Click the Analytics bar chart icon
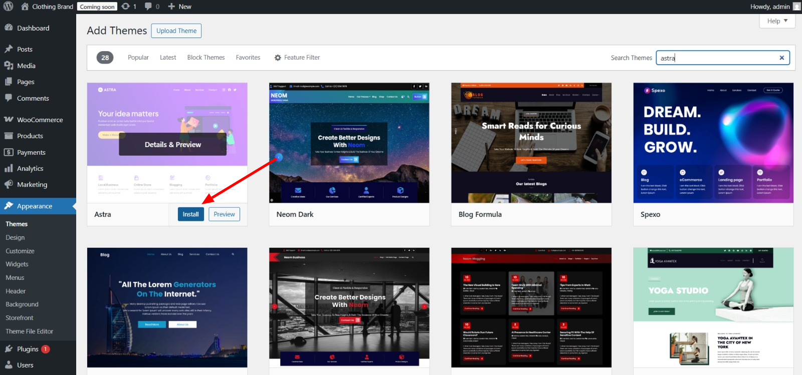 [9, 168]
